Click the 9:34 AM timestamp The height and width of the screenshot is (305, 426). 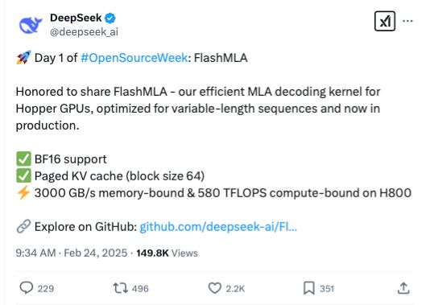coord(35,253)
